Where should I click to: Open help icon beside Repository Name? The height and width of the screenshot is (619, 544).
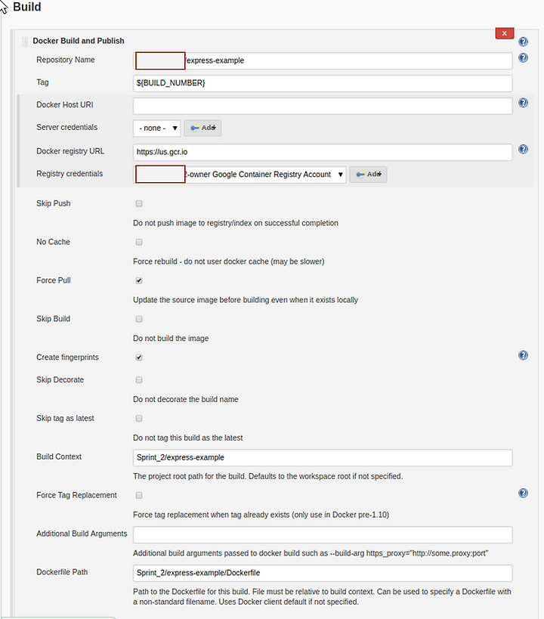[x=523, y=57]
